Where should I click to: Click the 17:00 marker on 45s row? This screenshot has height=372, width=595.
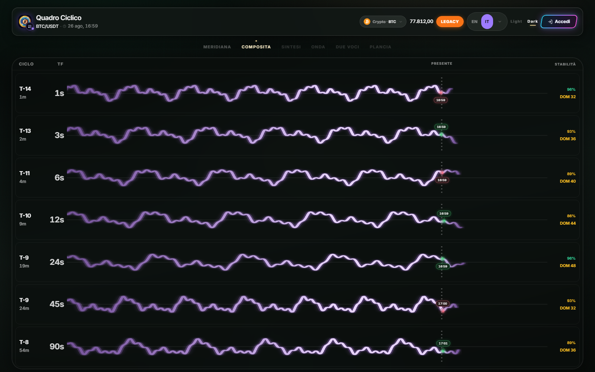pyautogui.click(x=443, y=304)
